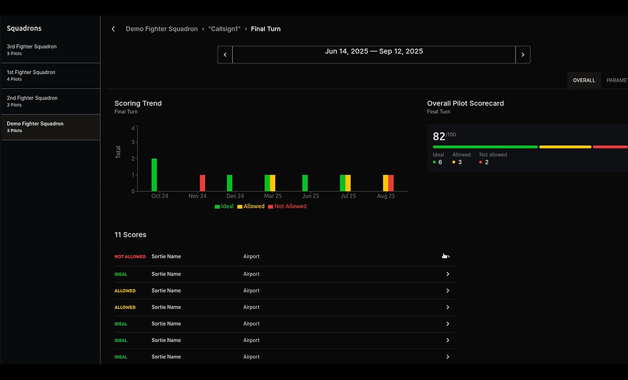Open the Demo Fighter Squadron breadcrumb link
The height and width of the screenshot is (380, 628).
click(161, 29)
